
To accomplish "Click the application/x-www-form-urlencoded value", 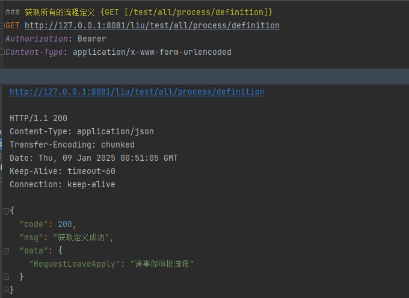I will (x=152, y=52).
